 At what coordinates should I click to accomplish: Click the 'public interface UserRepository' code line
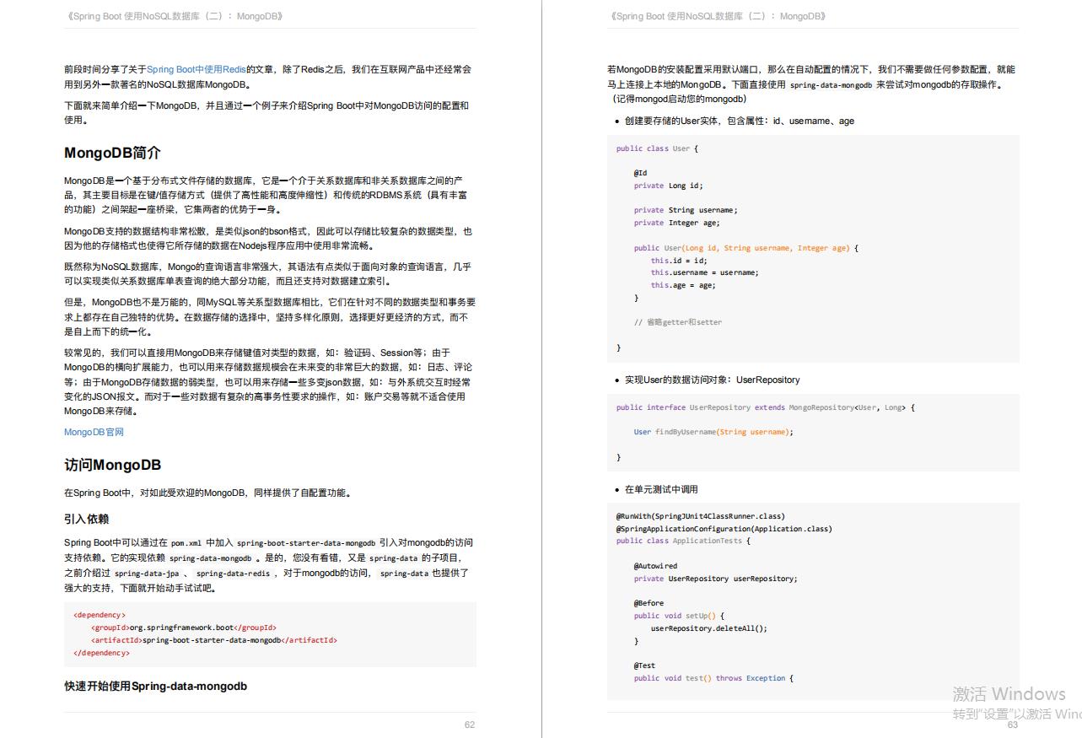pyautogui.click(x=765, y=407)
